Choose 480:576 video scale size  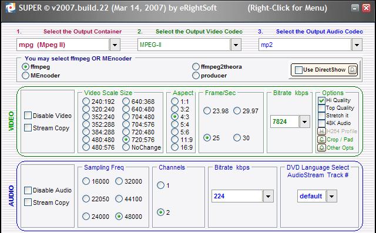[x=86, y=147]
